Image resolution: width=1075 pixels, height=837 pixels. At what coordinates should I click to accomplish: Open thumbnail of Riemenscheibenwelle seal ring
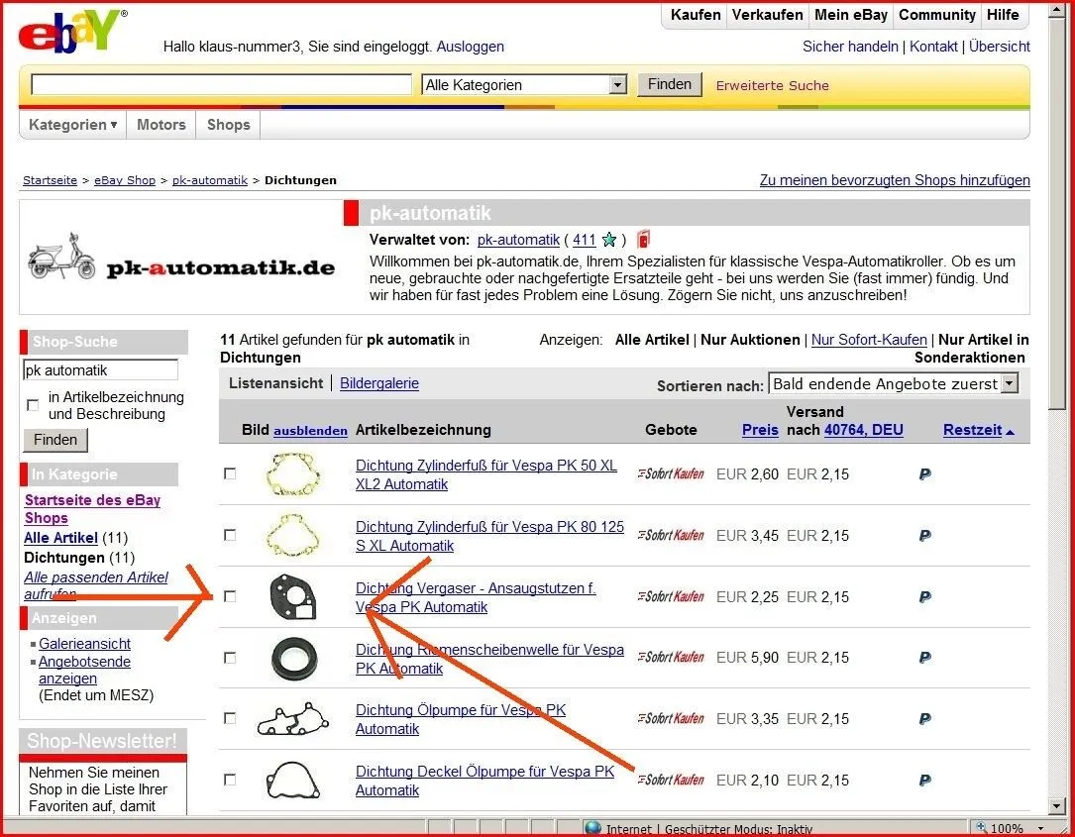point(294,659)
